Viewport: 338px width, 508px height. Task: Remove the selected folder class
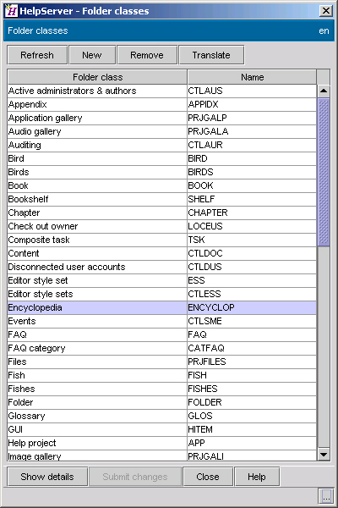click(147, 55)
